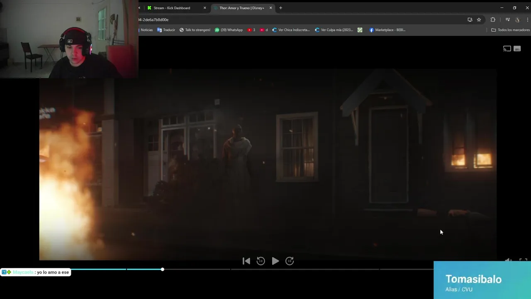Open Ver Chica Indiscreta bookmark
The width and height of the screenshot is (531, 299).
[x=291, y=30]
